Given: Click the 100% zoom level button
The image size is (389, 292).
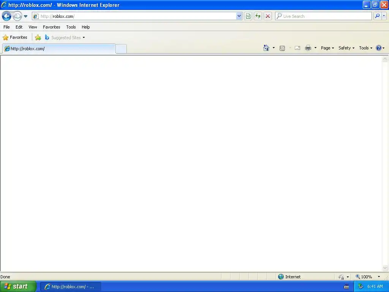Looking at the screenshot, I should click(364, 277).
